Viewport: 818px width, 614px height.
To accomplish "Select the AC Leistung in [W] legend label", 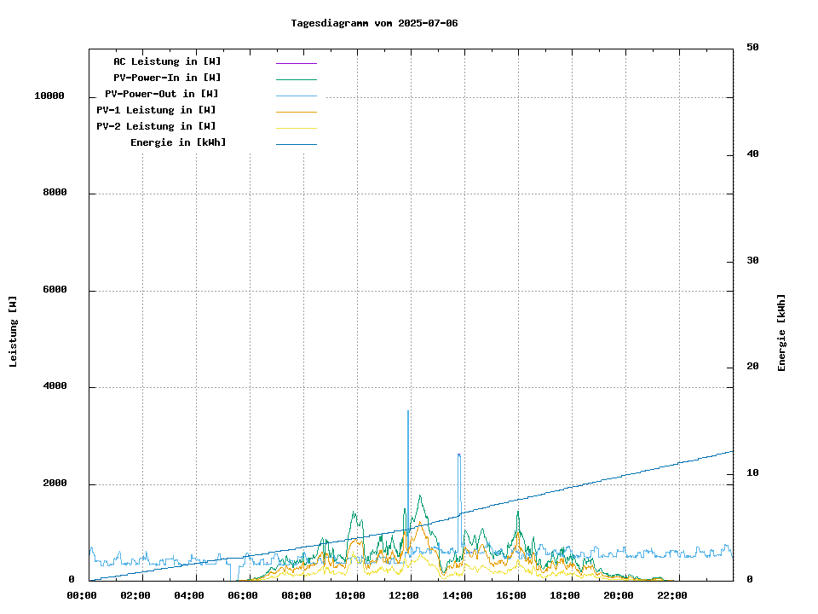I will [167, 61].
